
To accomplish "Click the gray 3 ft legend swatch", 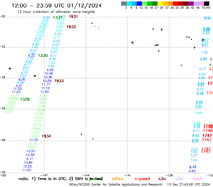I will 124,3.
